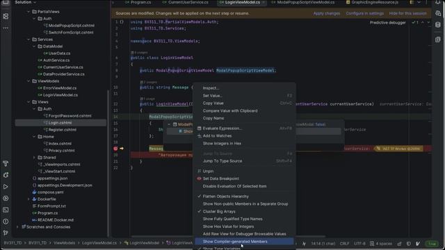Viewport: 445px width, 250px height.
Task: Open the right sidebar icon below Database
Action: click(437, 40)
